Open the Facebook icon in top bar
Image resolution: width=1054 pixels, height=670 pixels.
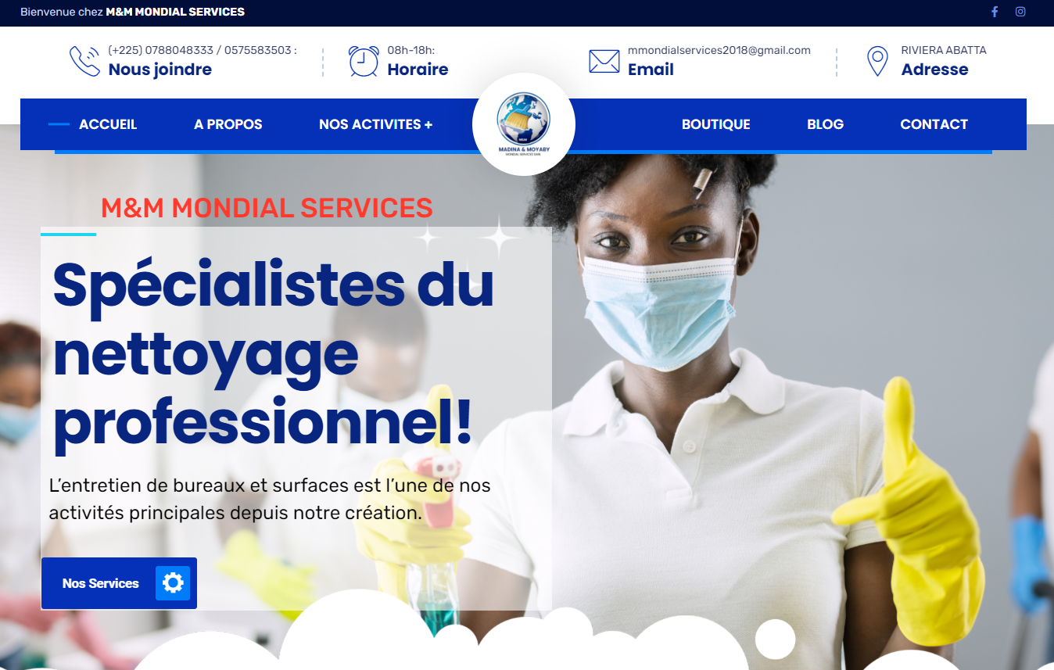click(995, 12)
